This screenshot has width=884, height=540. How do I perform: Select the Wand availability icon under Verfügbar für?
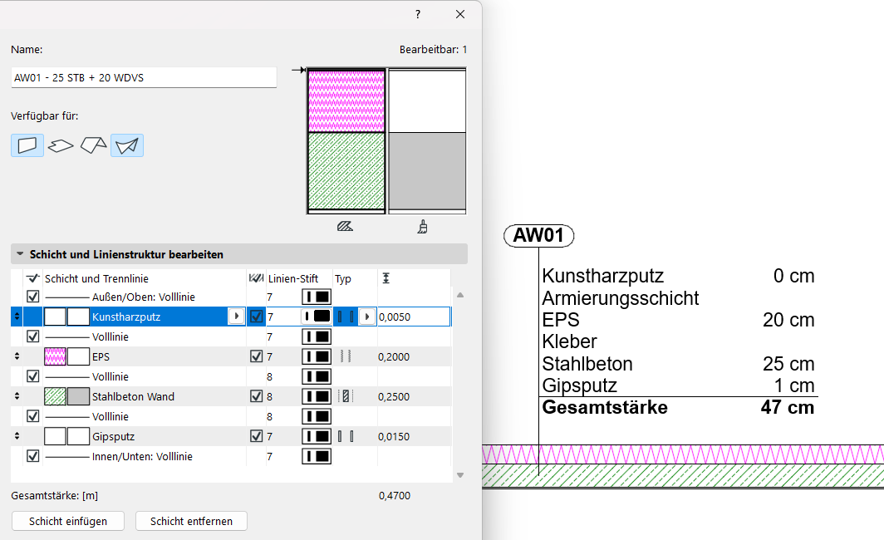(x=27, y=145)
